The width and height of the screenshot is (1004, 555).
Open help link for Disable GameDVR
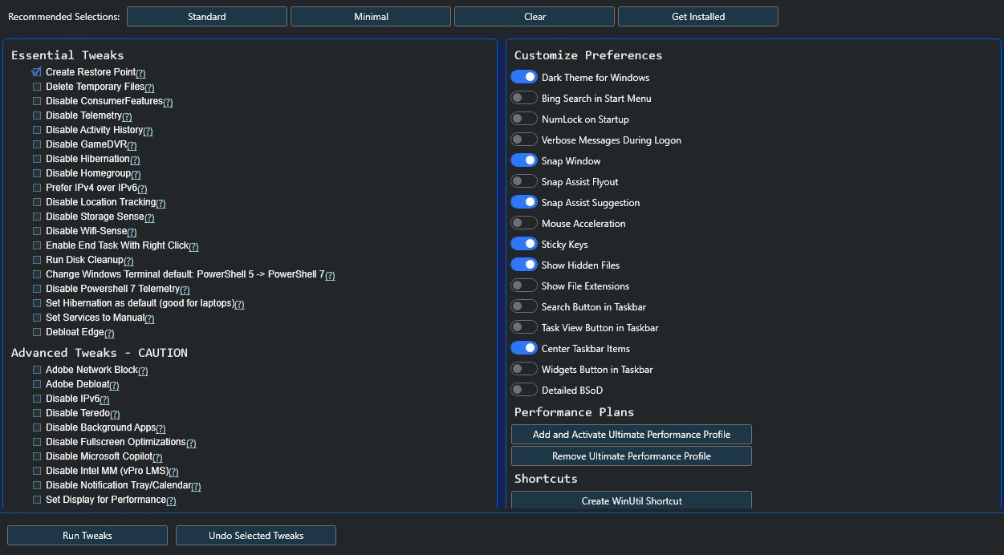[132, 146]
